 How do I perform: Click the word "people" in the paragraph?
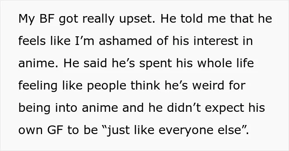[107, 86]
